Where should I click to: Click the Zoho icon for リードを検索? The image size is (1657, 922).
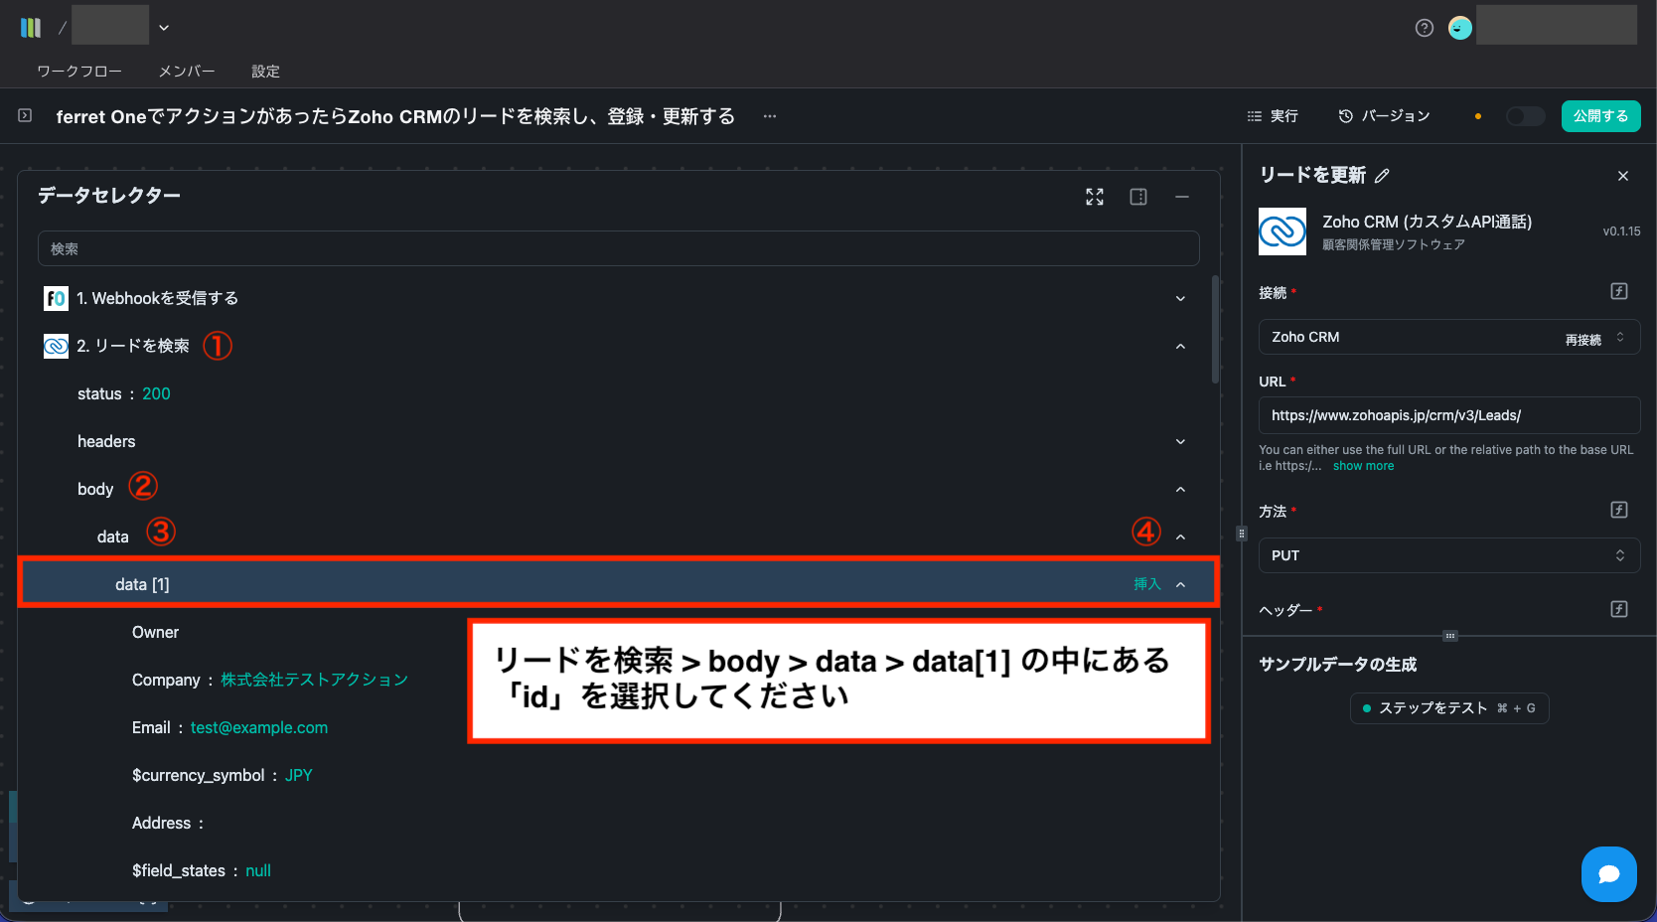[56, 346]
